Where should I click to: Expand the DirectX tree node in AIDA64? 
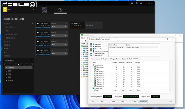tap(82, 64)
